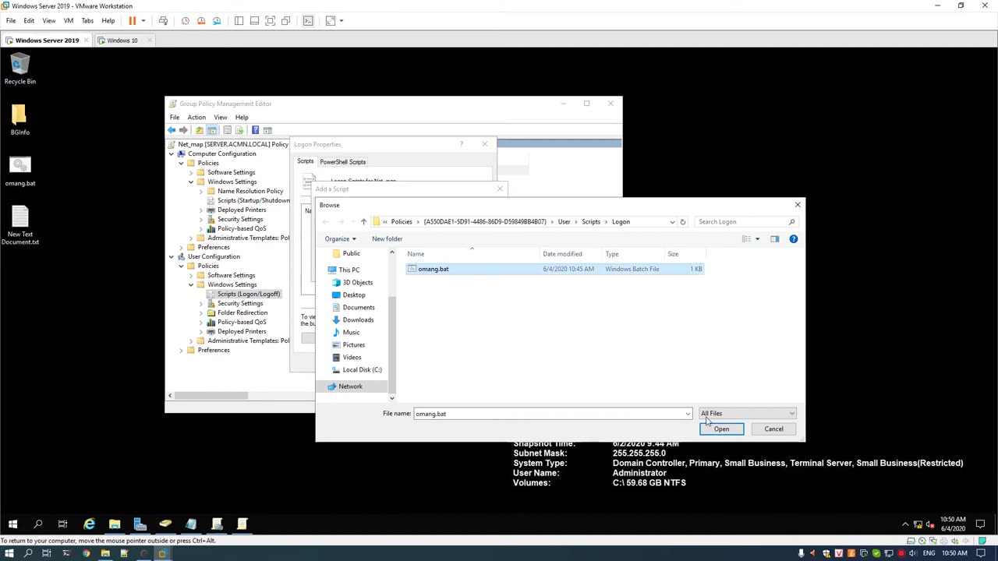Screen dimensions: 998x561
Task: Toggle the VMware library sidebar
Action: click(239, 20)
